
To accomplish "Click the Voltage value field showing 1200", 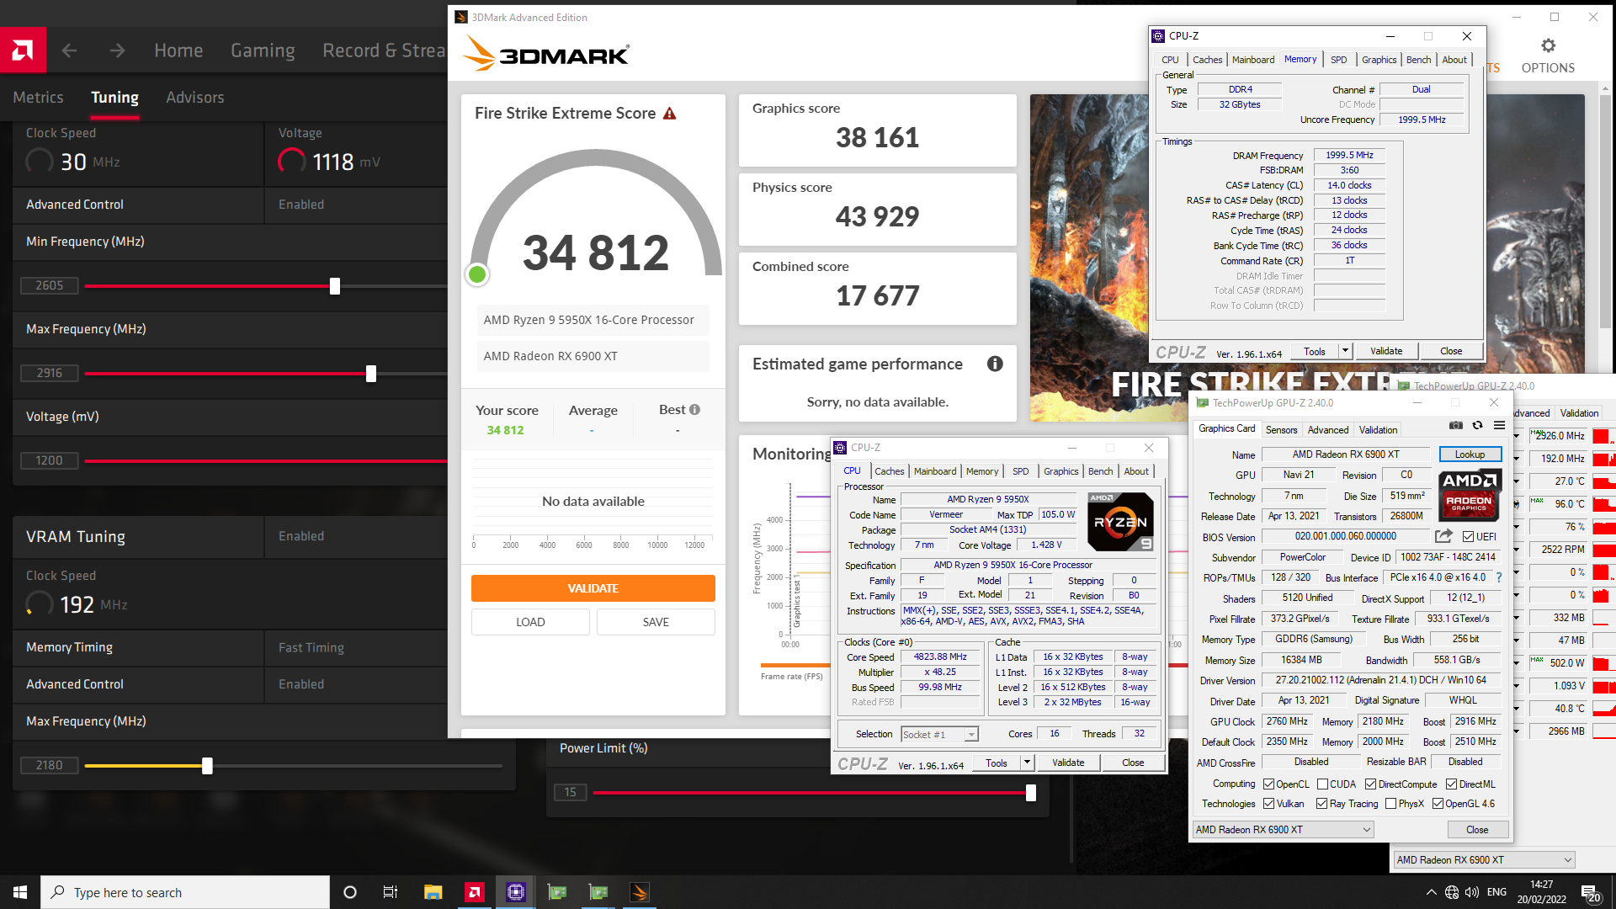I will click(x=49, y=460).
